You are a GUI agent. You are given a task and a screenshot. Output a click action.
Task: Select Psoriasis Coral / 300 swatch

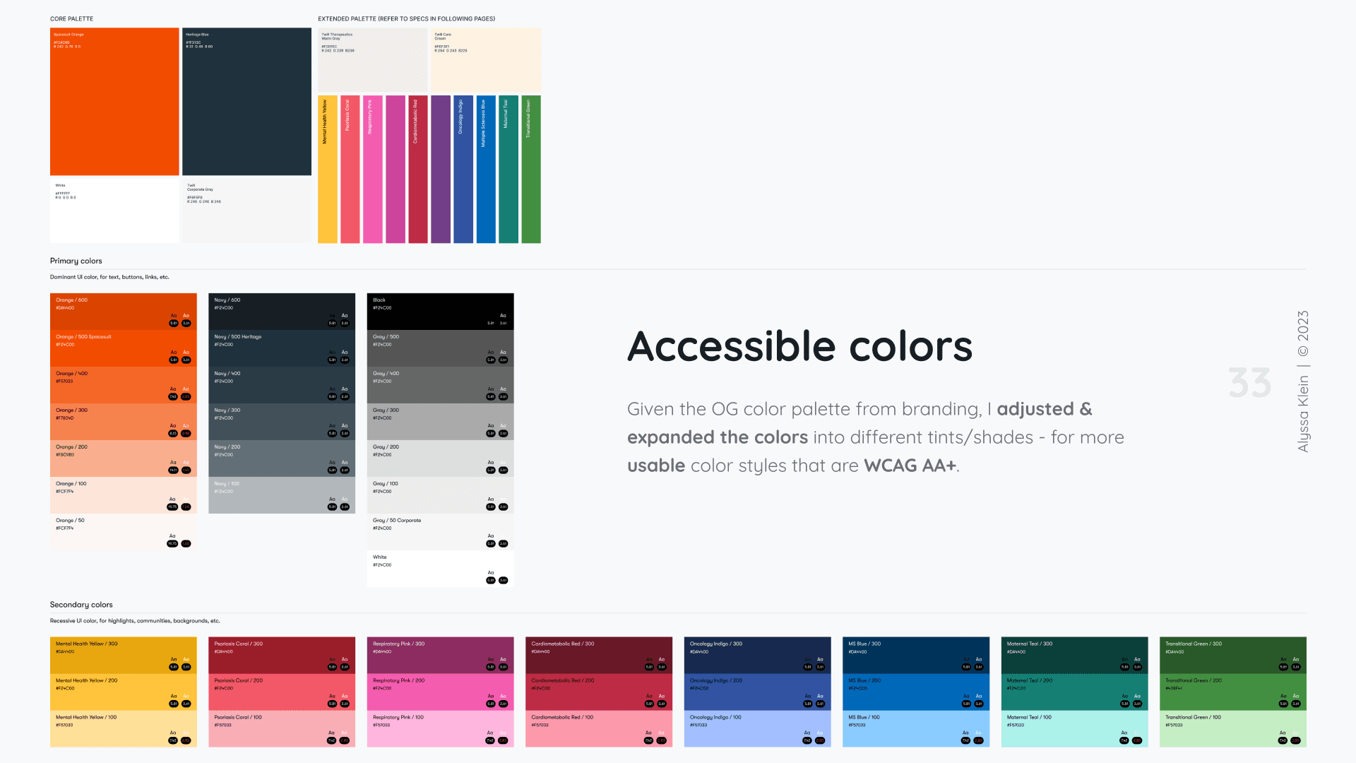pyautogui.click(x=281, y=654)
